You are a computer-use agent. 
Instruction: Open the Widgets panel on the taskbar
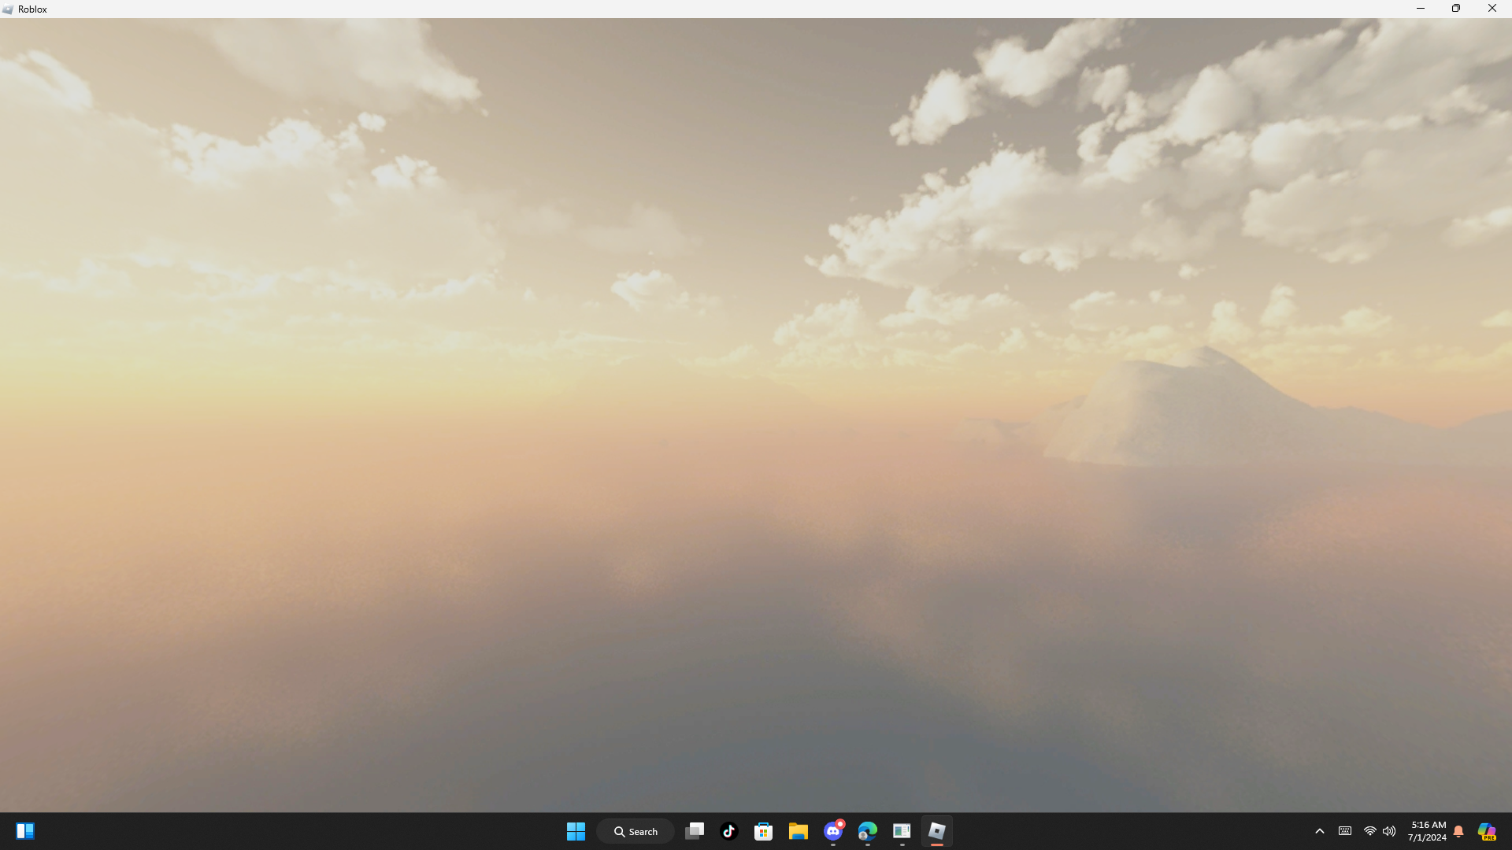tap(25, 831)
